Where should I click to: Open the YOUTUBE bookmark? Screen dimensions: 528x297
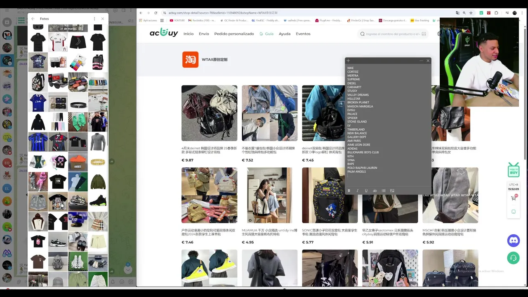(177, 20)
